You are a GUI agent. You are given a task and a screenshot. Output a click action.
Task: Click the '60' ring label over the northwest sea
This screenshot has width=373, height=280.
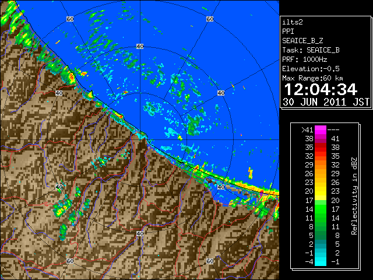click(x=70, y=19)
